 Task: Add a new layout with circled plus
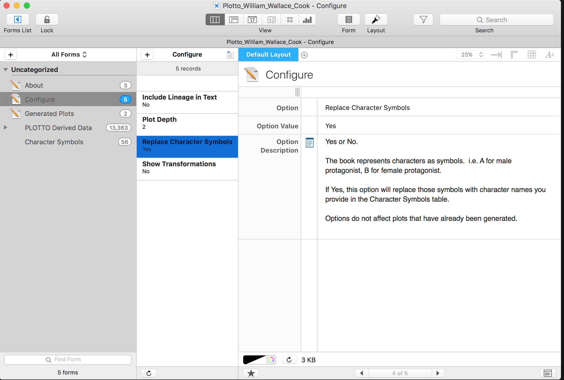[304, 55]
